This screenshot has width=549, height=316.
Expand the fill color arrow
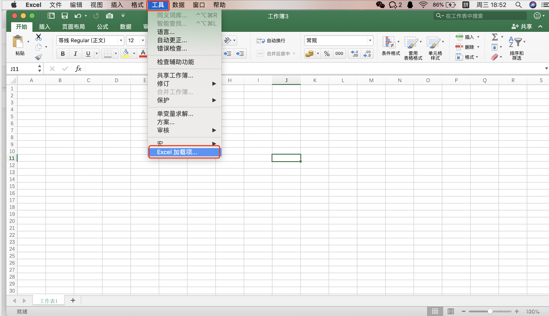(134, 54)
